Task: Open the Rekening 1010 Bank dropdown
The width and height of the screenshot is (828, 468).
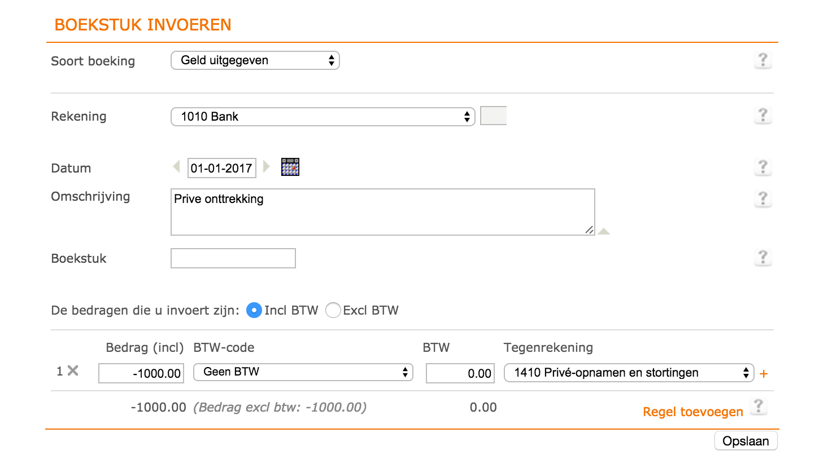Action: (323, 117)
